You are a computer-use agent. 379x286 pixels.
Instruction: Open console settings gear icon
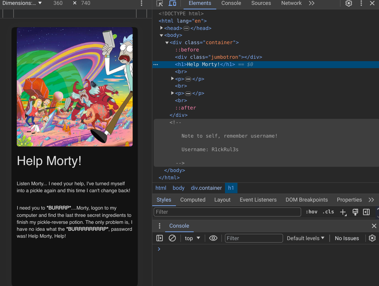pos(372,238)
